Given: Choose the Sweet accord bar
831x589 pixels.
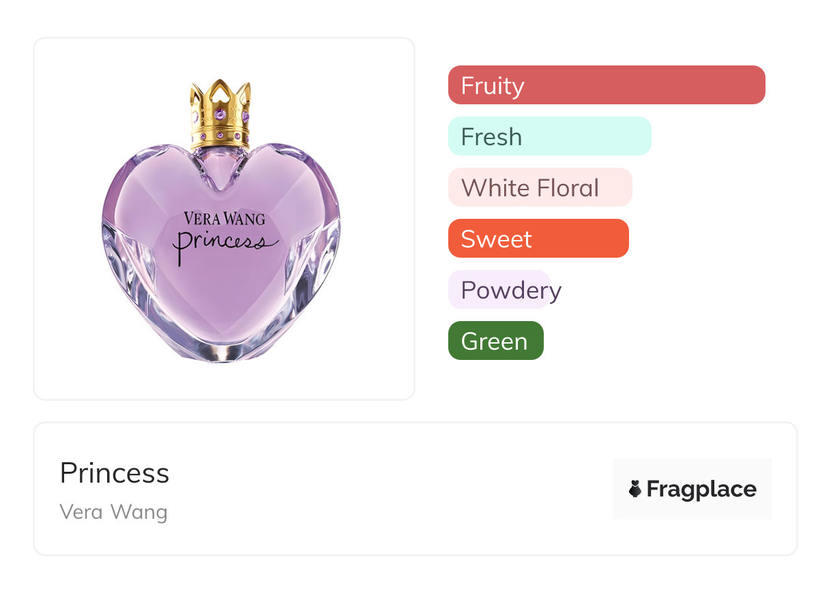Looking at the screenshot, I should click(x=538, y=239).
